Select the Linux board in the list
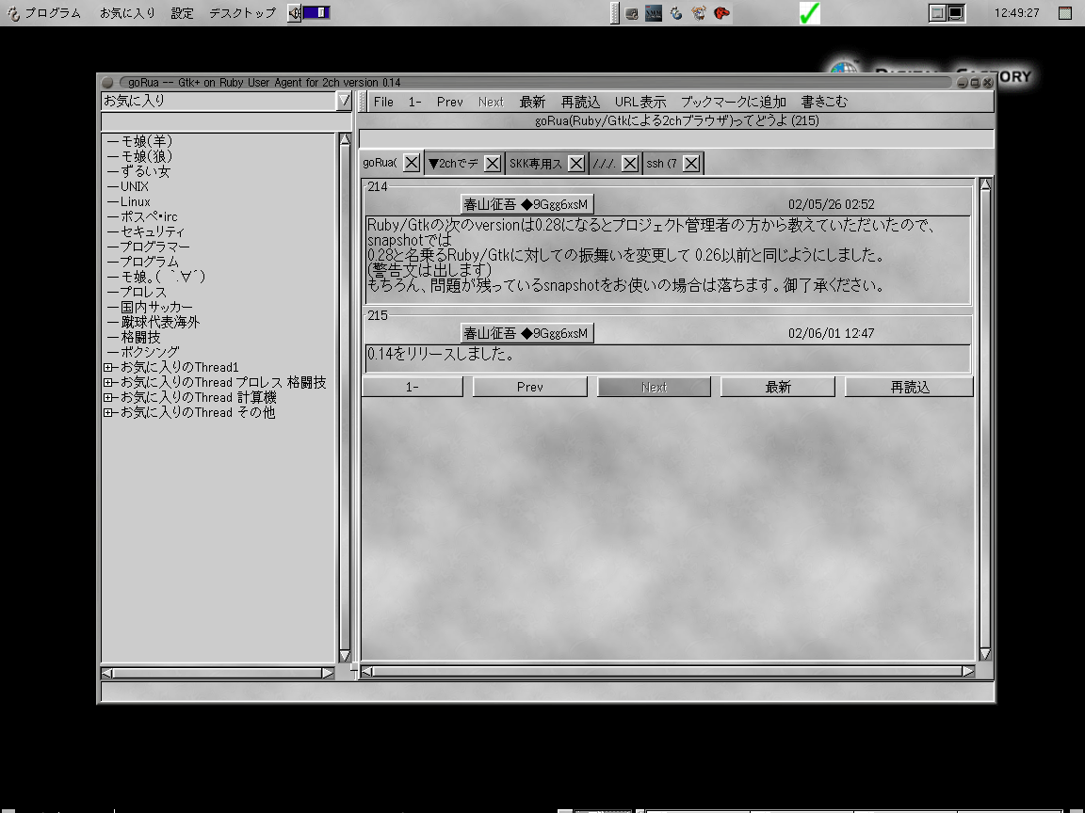Screen dimensions: 1085x813 click(x=135, y=201)
